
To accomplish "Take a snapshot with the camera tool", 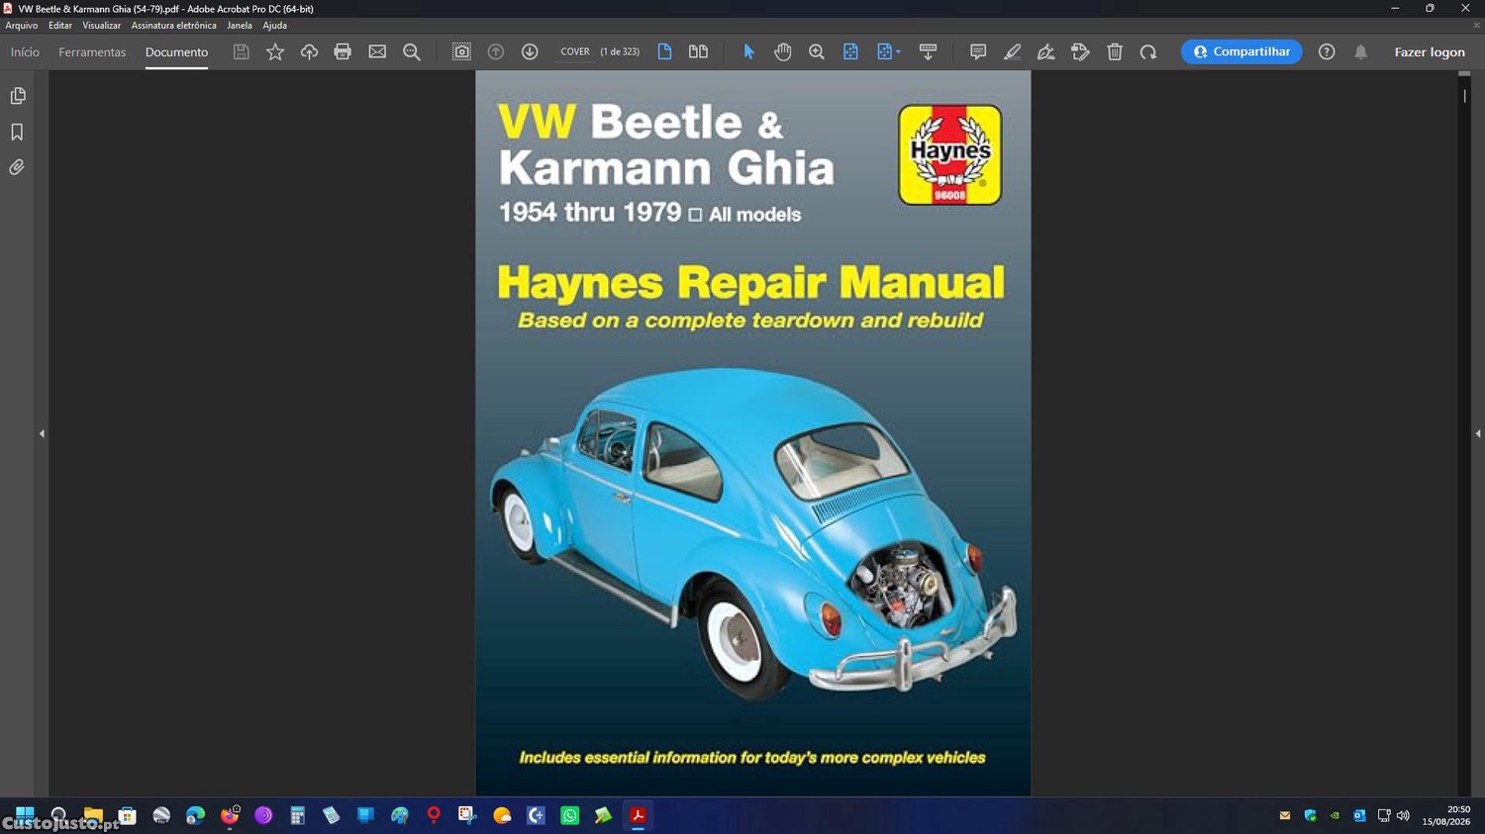I will click(461, 51).
